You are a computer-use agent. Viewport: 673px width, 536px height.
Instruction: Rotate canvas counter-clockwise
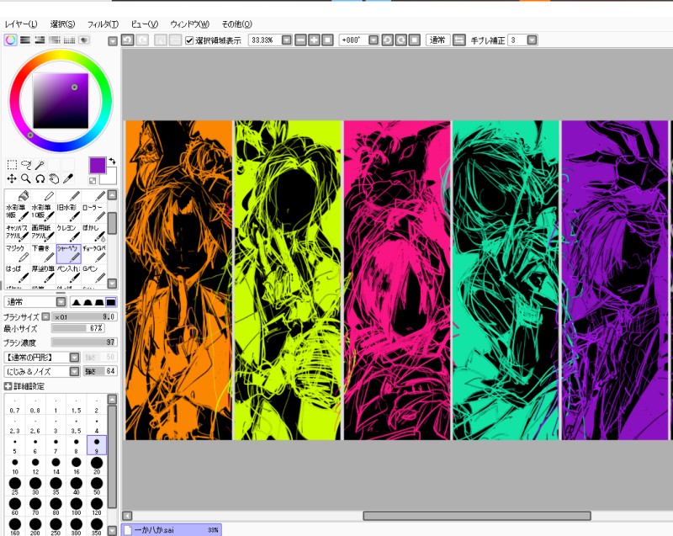388,40
